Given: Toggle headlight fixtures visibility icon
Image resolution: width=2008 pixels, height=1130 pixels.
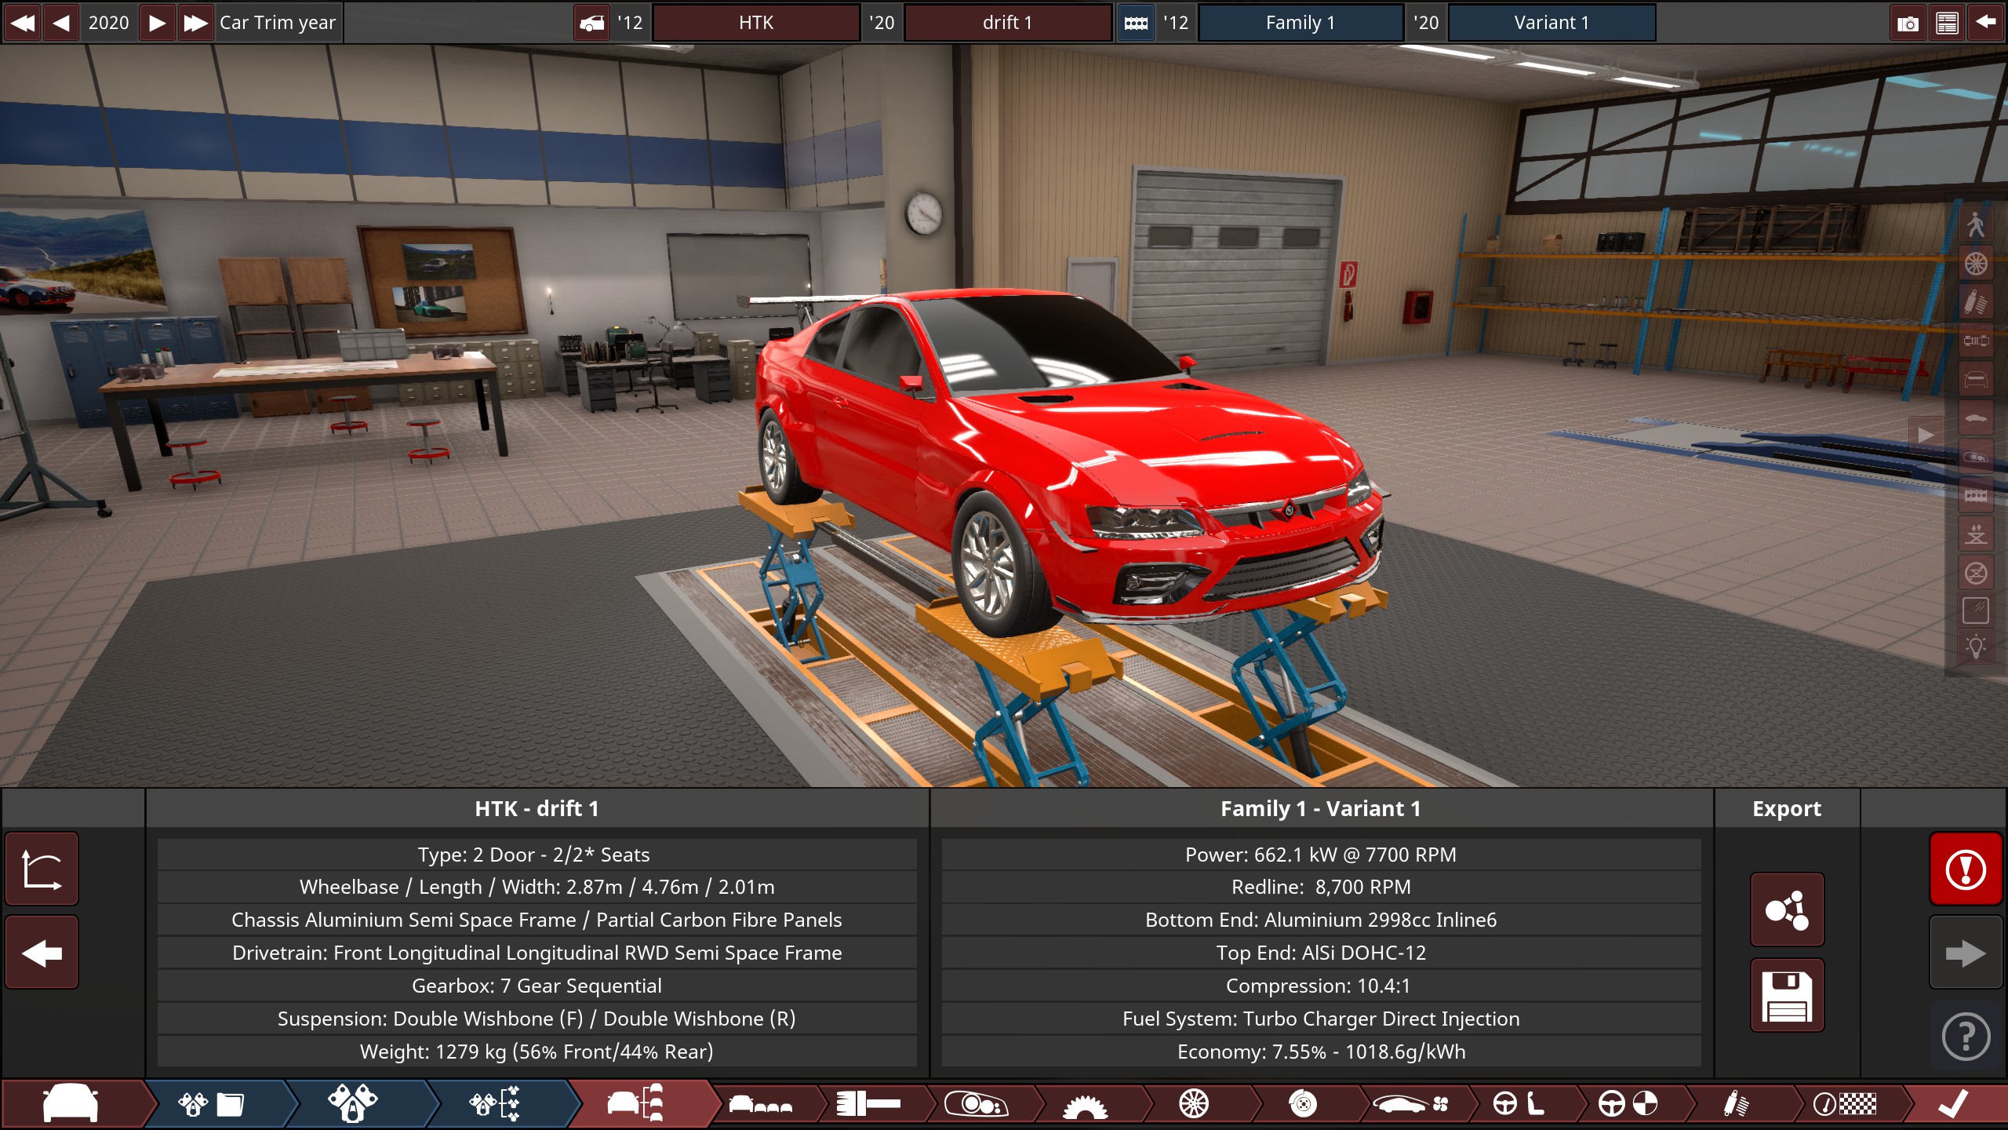Looking at the screenshot, I should click(1976, 457).
